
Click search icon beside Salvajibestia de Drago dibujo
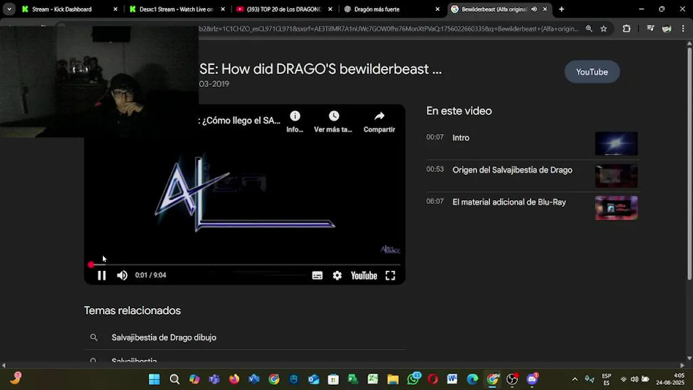click(94, 337)
